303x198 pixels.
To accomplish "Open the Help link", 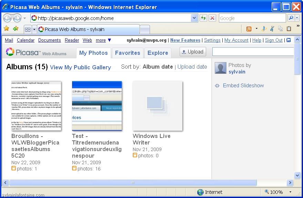I will 256,40.
